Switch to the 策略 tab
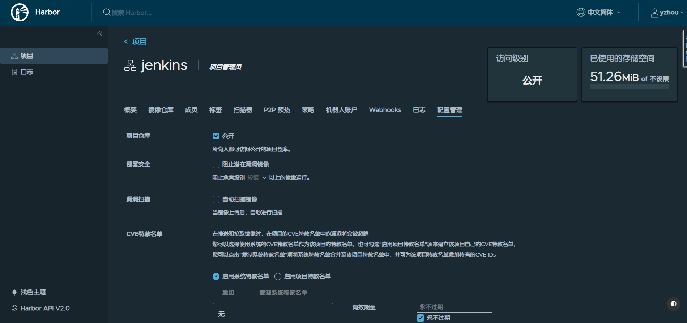This screenshot has height=323, width=687. pos(308,110)
